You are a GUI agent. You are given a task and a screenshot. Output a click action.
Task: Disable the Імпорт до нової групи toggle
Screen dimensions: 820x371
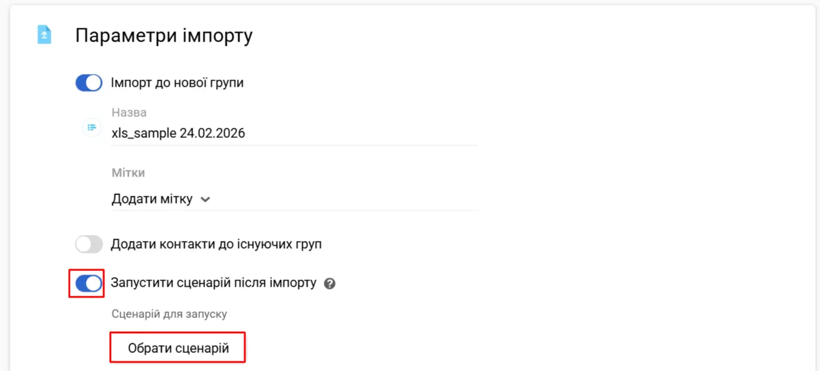click(89, 83)
